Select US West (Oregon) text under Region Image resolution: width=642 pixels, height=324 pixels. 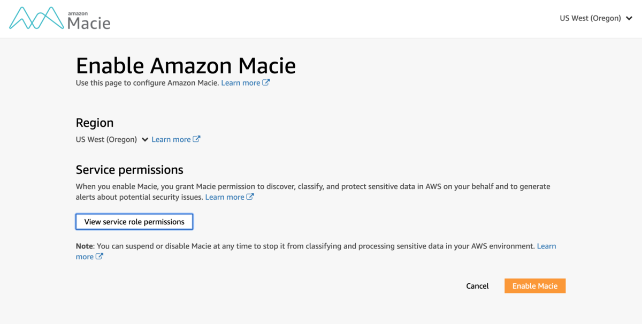pos(106,139)
